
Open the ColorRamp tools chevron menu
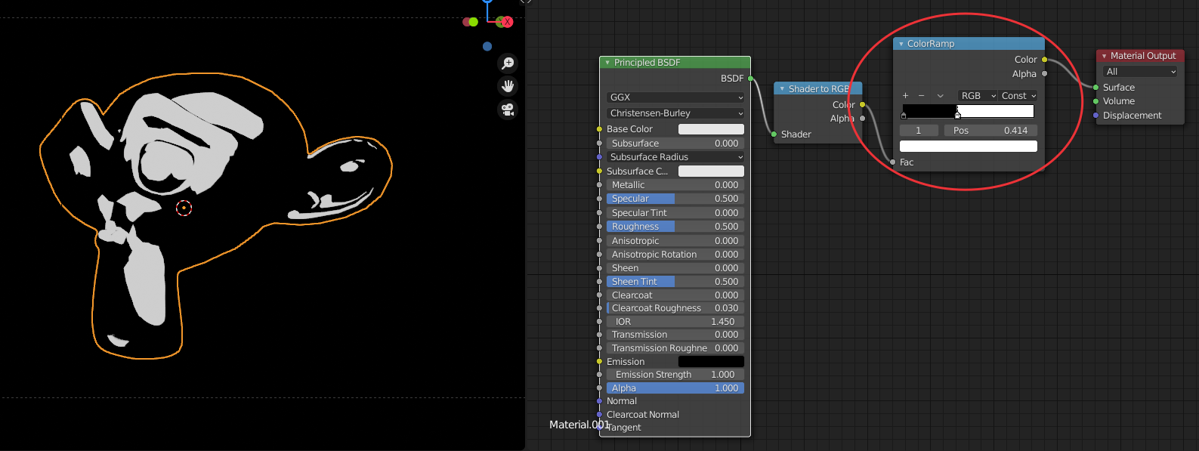940,96
